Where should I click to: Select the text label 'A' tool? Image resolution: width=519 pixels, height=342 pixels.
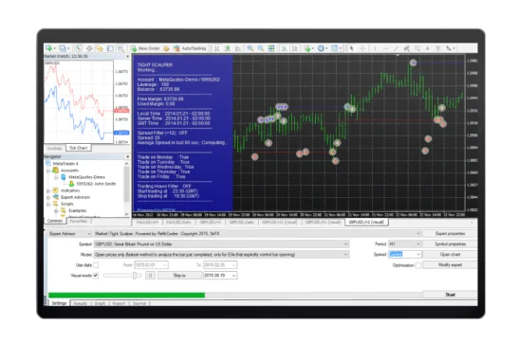click(427, 48)
